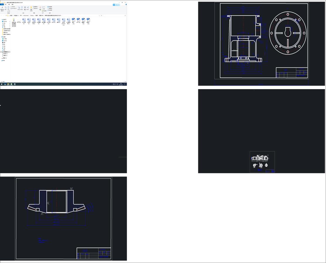Click the Explorer search box
The width and height of the screenshot is (326, 263).
pyautogui.click(x=114, y=16)
